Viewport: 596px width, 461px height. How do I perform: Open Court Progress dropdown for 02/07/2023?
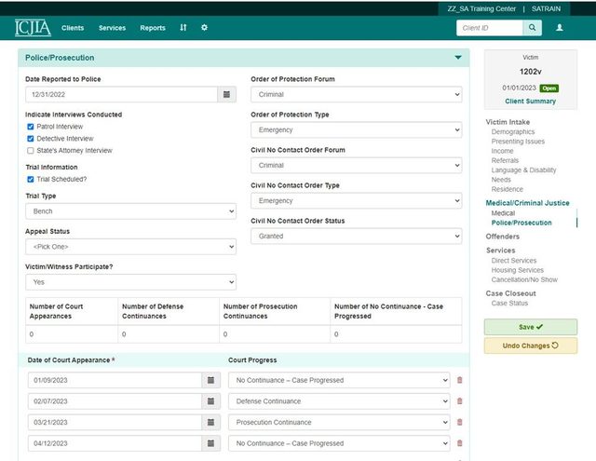pyautogui.click(x=339, y=401)
